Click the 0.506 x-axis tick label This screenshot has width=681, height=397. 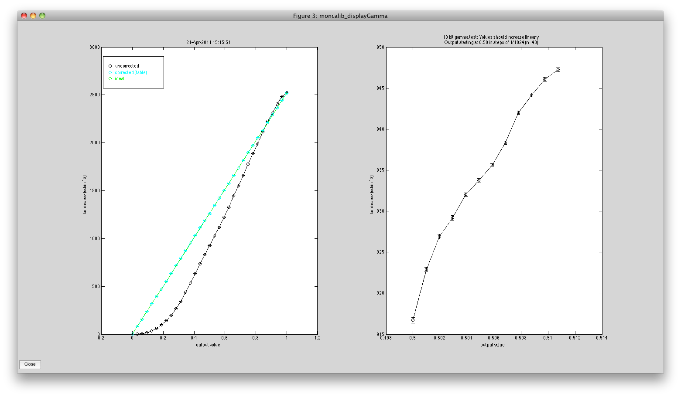coord(494,338)
